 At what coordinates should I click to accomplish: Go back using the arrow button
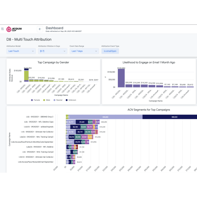pos(40,29)
